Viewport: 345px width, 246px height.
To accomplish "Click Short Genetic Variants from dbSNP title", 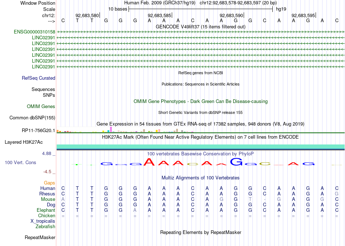I will (200, 112).
